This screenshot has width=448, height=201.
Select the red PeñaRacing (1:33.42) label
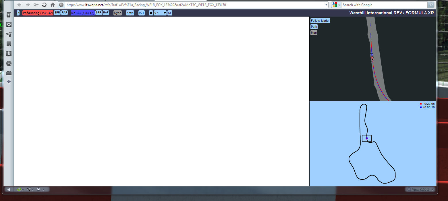pos(38,13)
